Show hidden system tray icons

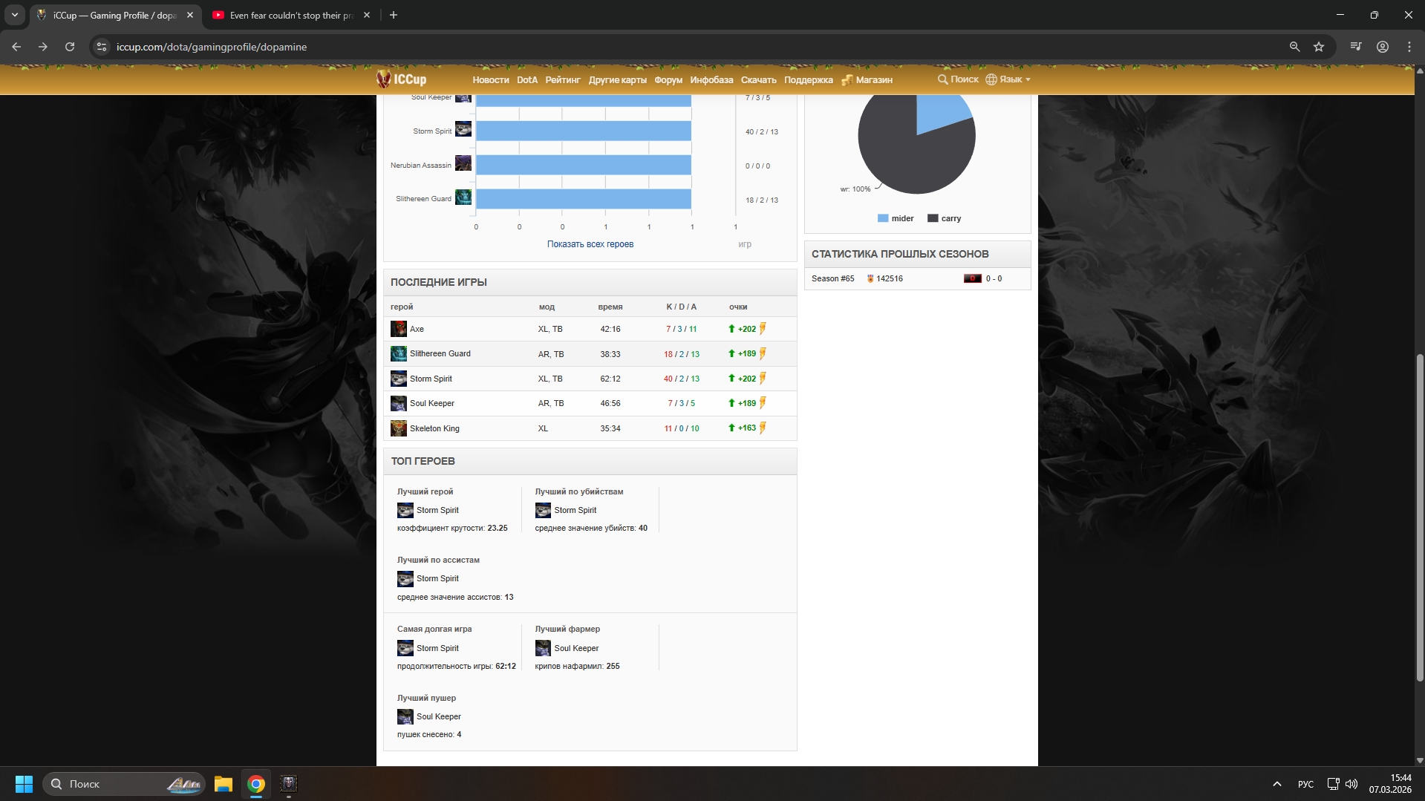[1277, 784]
